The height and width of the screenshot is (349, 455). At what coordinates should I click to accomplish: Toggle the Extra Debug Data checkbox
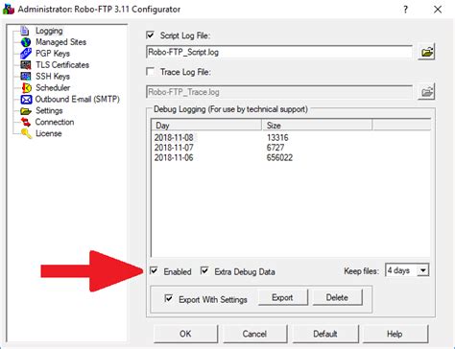tap(204, 271)
